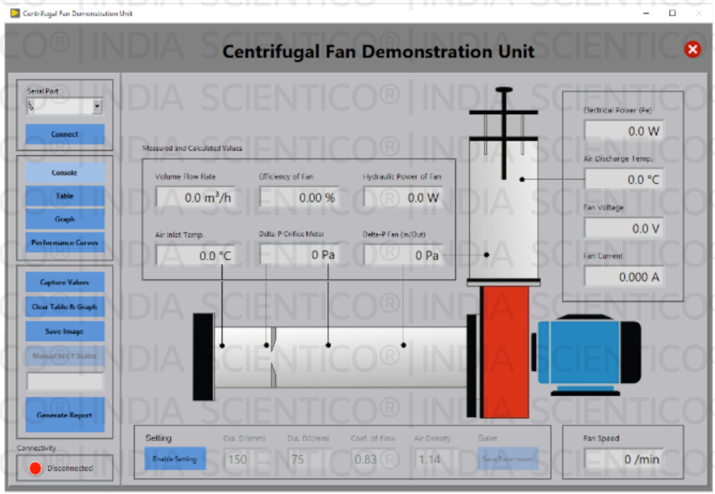
Task: Generate a report
Action: point(65,415)
